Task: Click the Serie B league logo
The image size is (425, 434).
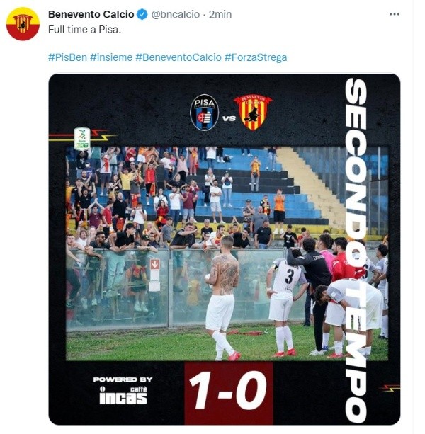Action: [82, 138]
